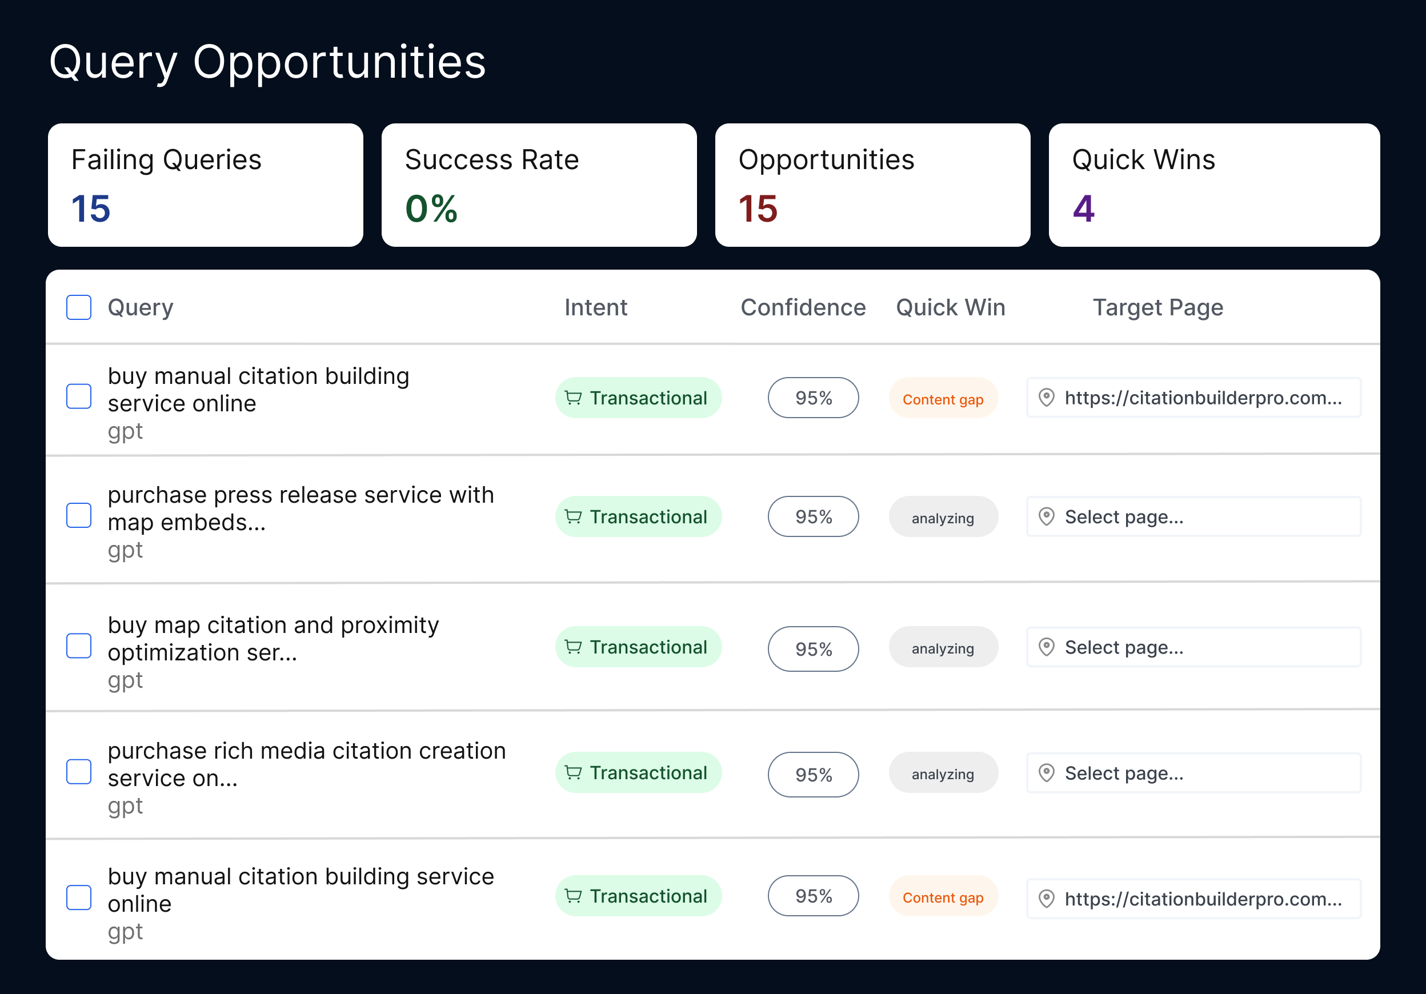Open the Select page dropdown for the map citation query

[1192, 647]
